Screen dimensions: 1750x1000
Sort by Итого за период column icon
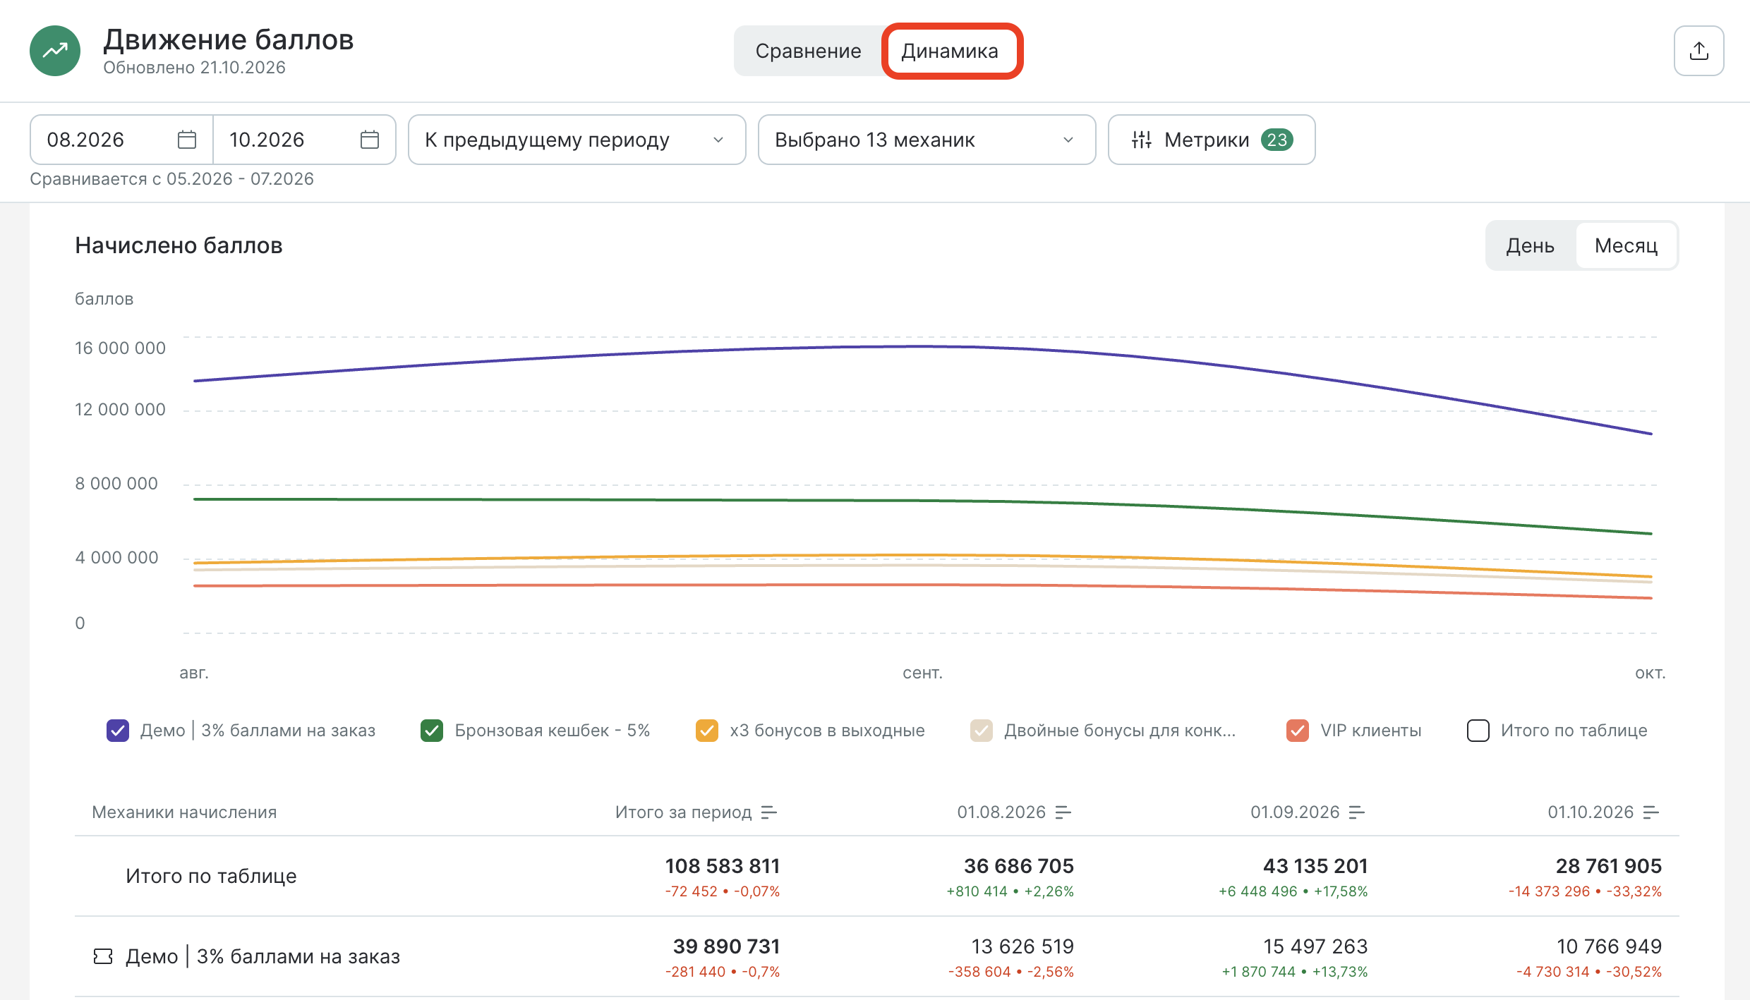(769, 812)
